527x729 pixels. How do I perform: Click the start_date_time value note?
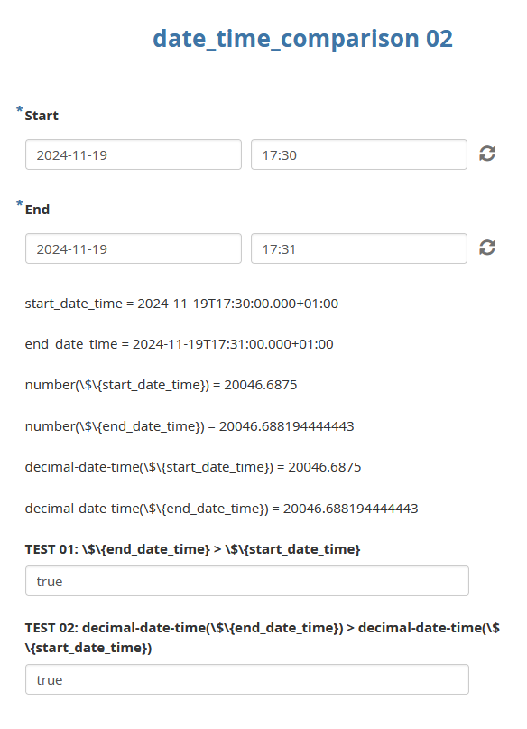181,304
